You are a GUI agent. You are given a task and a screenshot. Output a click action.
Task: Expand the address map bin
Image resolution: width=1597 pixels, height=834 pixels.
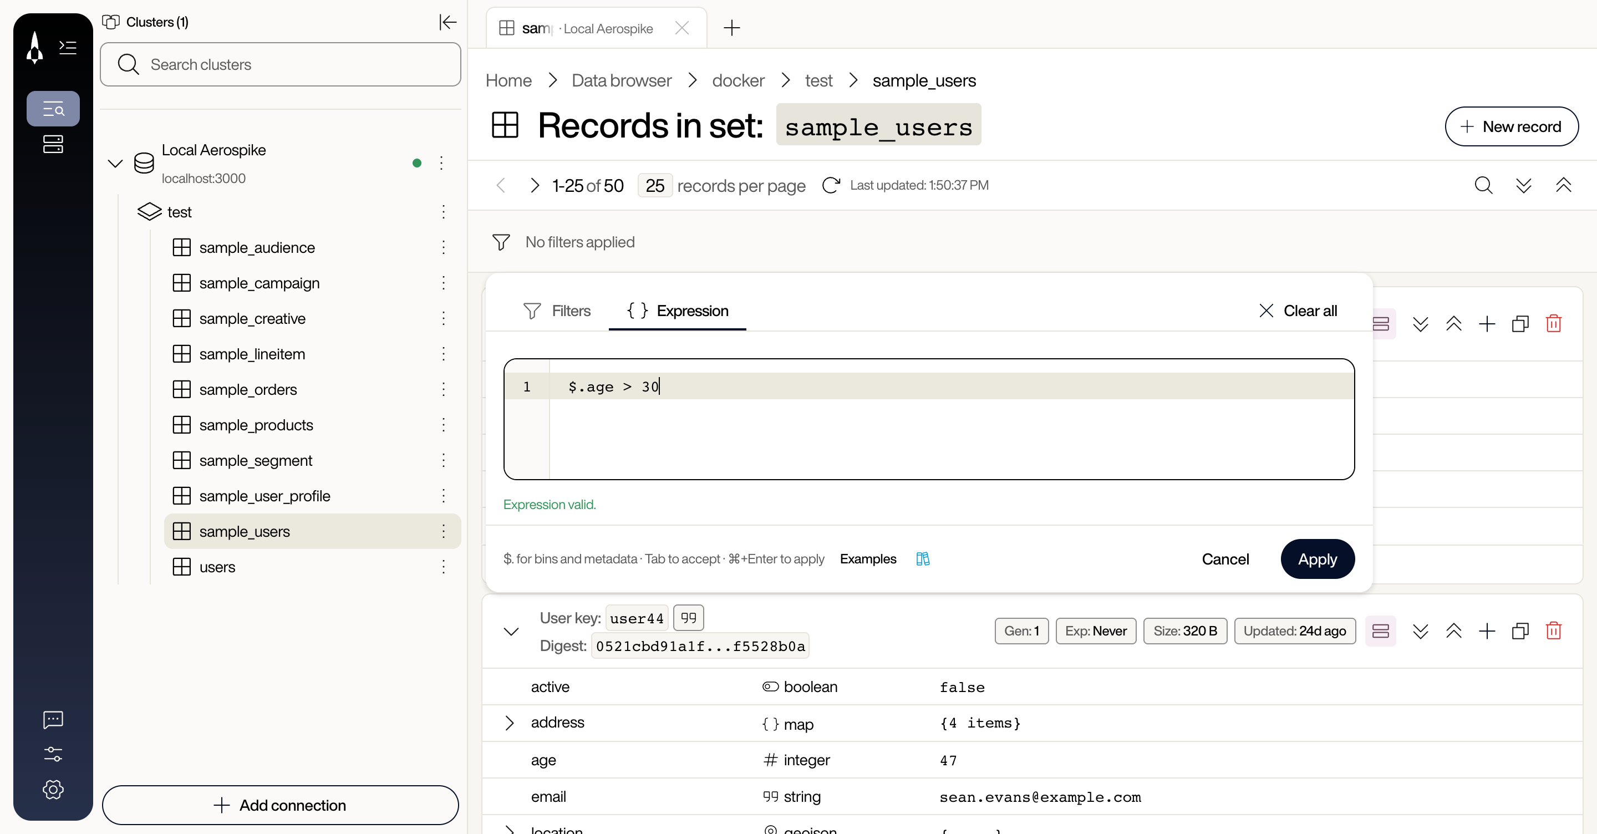pos(510,723)
